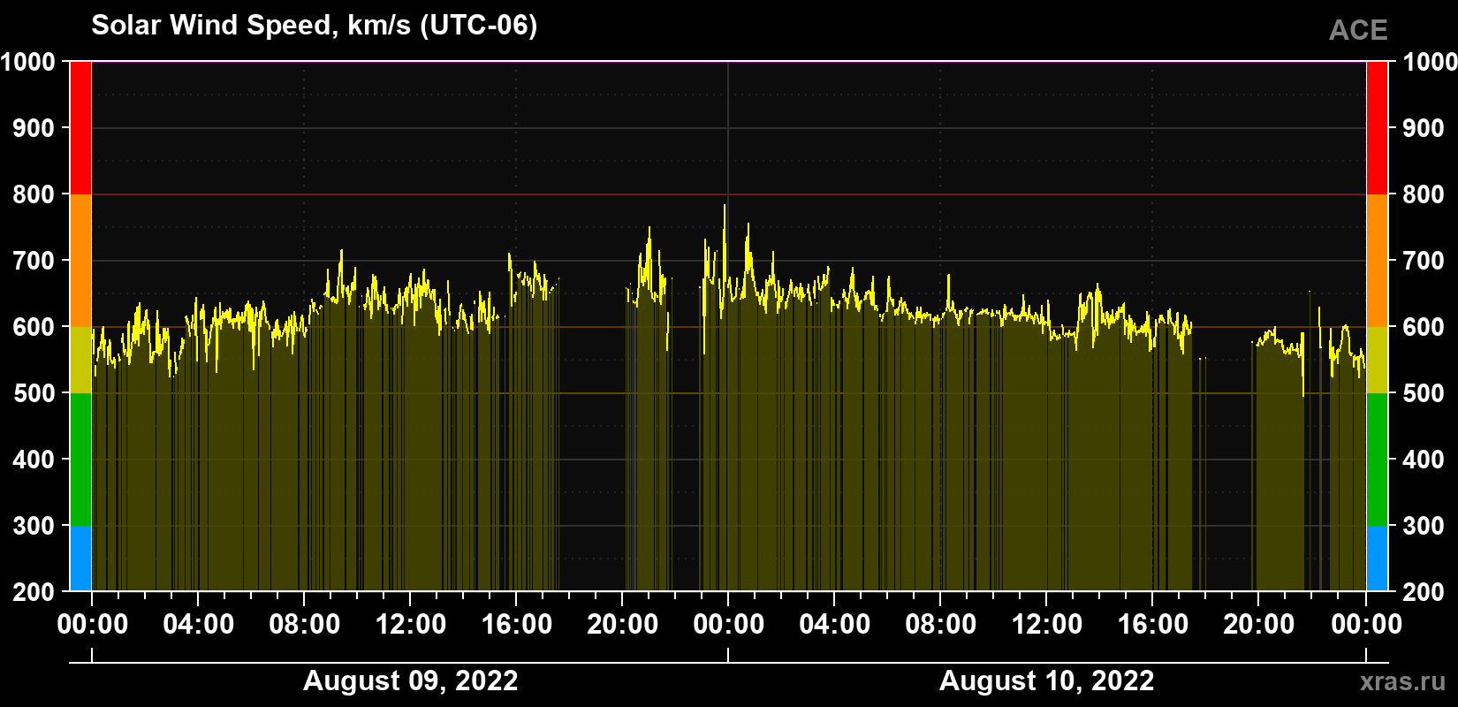
Task: Click the "600" label on the left axis
Action: point(34,327)
